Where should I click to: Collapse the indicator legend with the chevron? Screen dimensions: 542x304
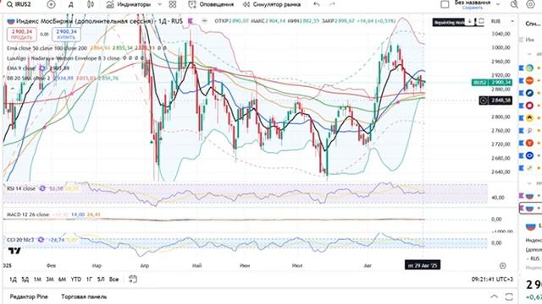[x=13, y=90]
